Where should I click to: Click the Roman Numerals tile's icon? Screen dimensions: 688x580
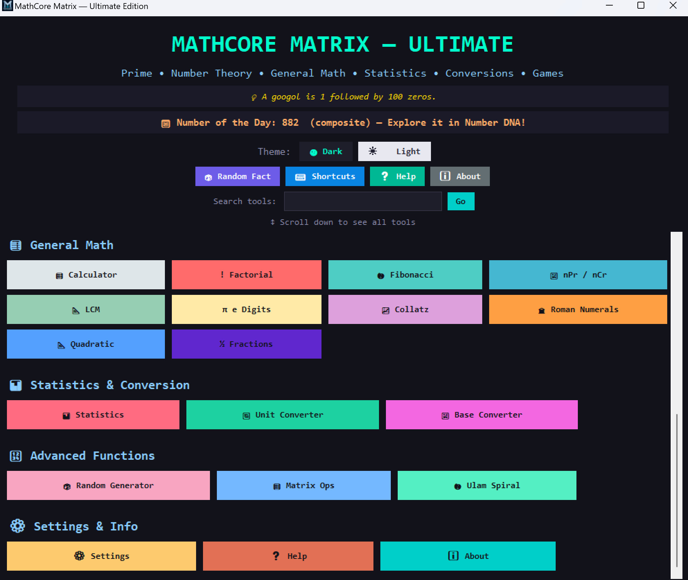pos(542,310)
